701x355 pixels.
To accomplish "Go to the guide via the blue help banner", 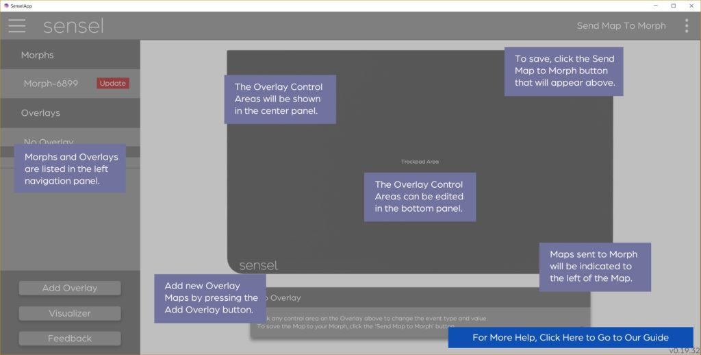I will pyautogui.click(x=570, y=337).
